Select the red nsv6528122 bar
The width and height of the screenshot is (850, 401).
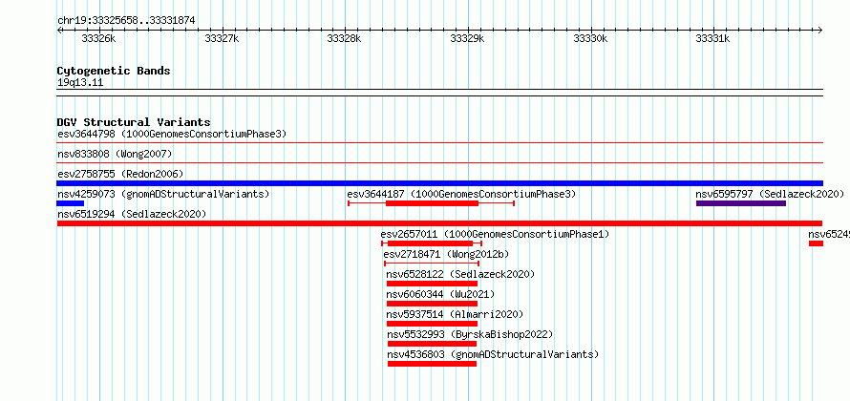tap(432, 284)
